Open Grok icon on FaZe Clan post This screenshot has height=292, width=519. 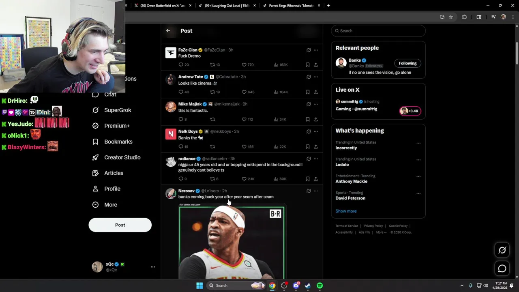click(x=309, y=50)
